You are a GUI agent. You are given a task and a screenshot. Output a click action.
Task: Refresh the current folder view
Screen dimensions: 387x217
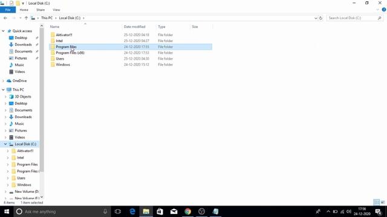pos(320,18)
